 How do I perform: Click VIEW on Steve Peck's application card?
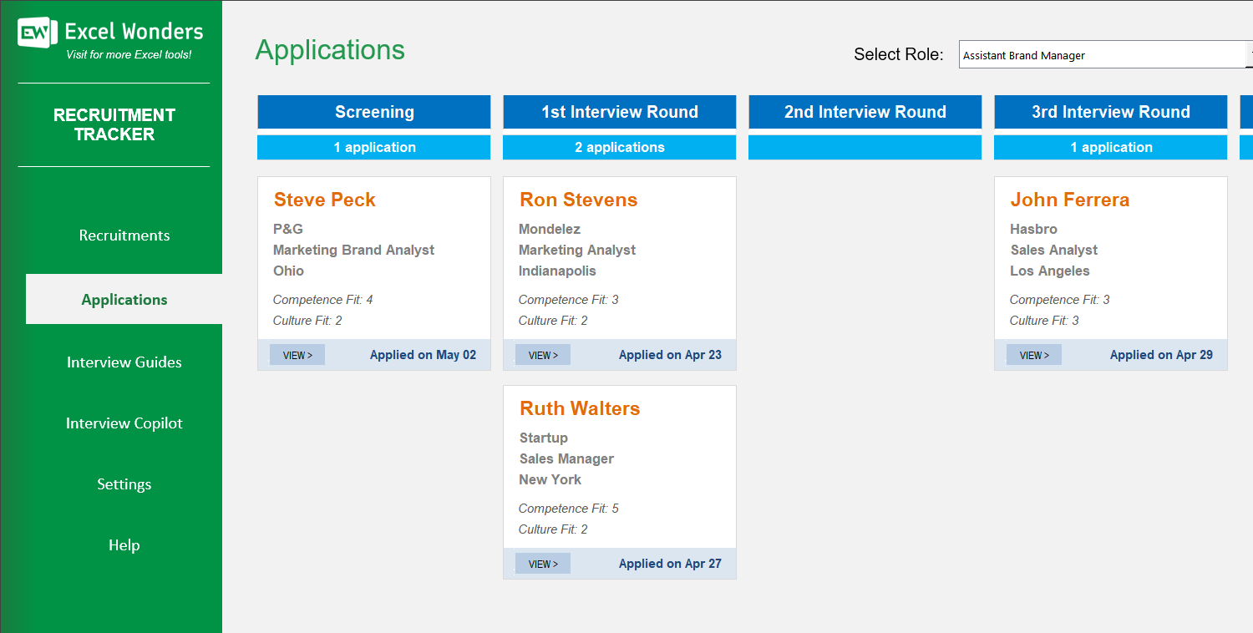click(x=297, y=354)
